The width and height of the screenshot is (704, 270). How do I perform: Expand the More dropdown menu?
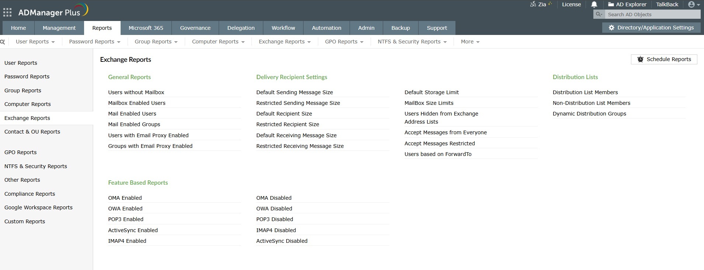(x=470, y=42)
